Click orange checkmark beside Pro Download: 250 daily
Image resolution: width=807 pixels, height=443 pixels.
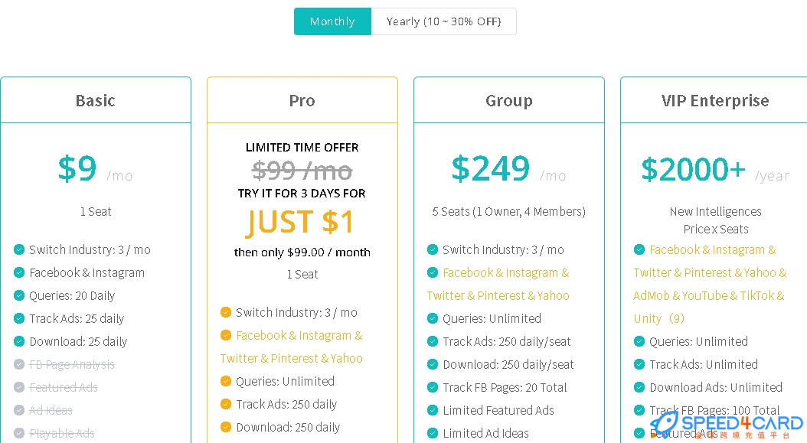coord(225,427)
